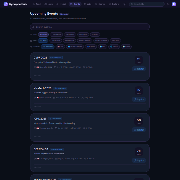
Task: Go to the Models page
Action: [x=61, y=4]
